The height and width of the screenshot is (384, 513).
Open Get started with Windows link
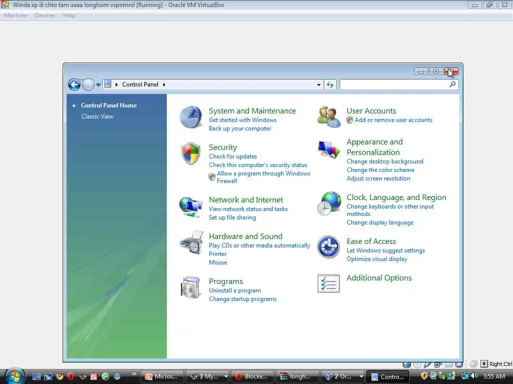click(x=243, y=120)
